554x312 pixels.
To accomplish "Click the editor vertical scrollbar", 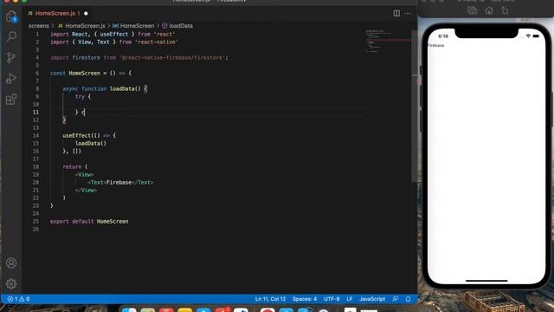I will (x=414, y=106).
